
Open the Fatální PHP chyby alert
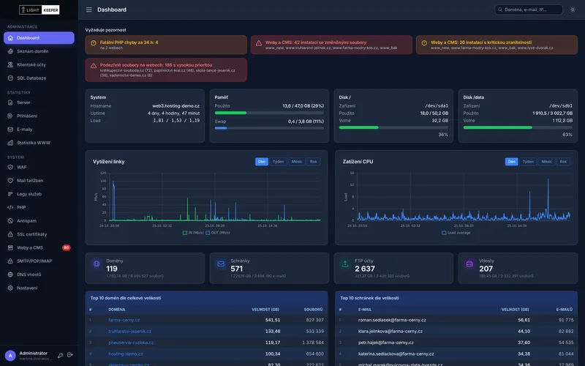point(166,45)
